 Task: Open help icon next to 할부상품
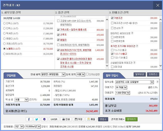[x=157, y=82]
